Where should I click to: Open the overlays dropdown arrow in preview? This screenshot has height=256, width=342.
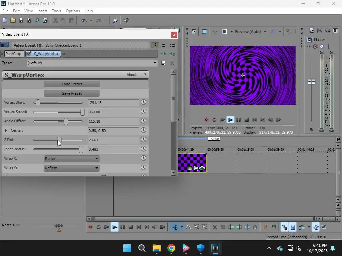point(280,32)
